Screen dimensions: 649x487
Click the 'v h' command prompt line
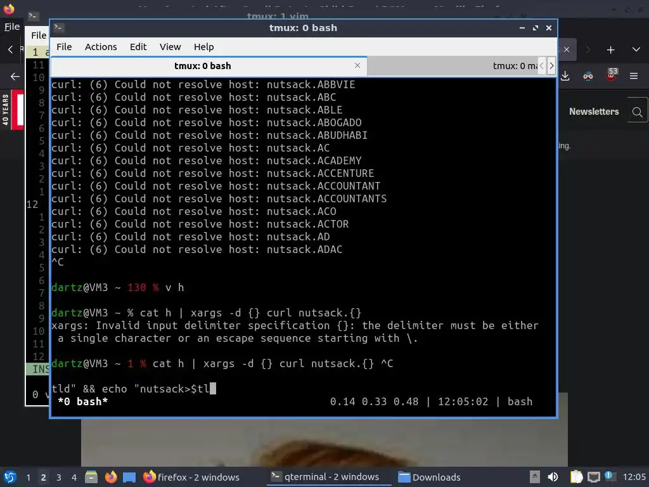click(x=117, y=287)
